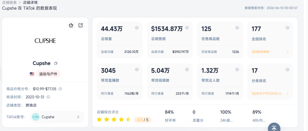
Task: Click the 质量分 label
Action: [x=198, y=120]
